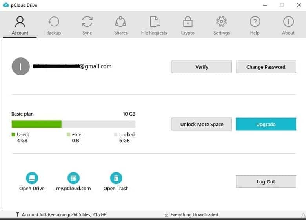Click the account email address
The width and height of the screenshot is (306, 220).
pyautogui.click(x=72, y=66)
